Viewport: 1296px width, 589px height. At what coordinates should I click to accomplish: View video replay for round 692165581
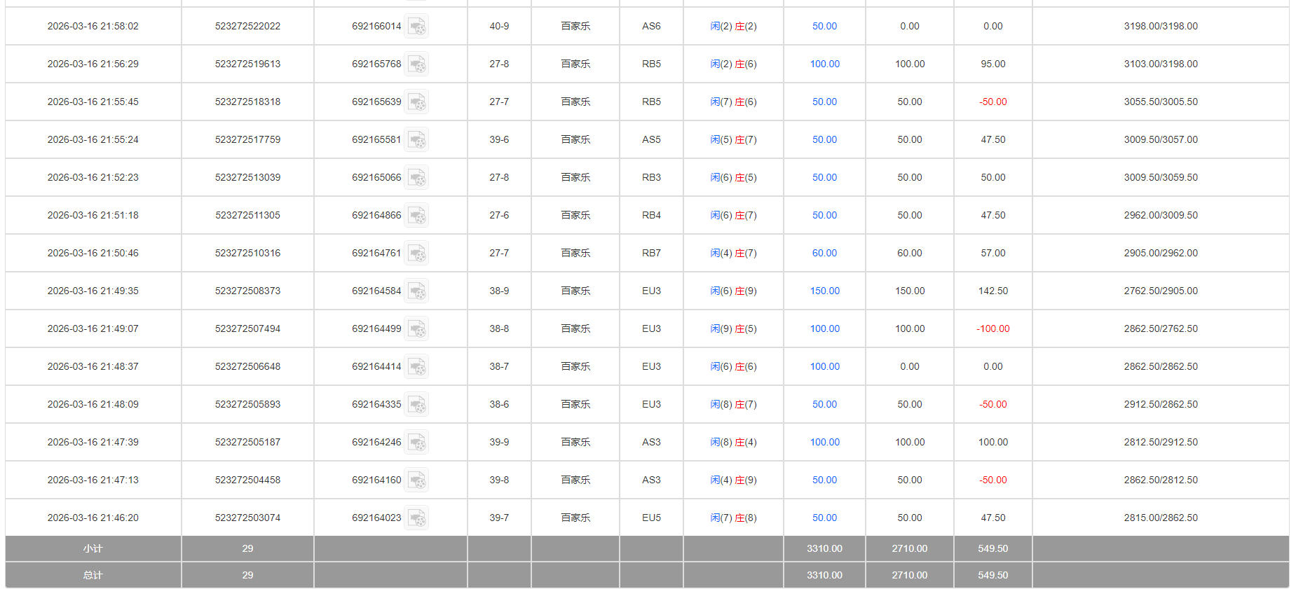416,140
